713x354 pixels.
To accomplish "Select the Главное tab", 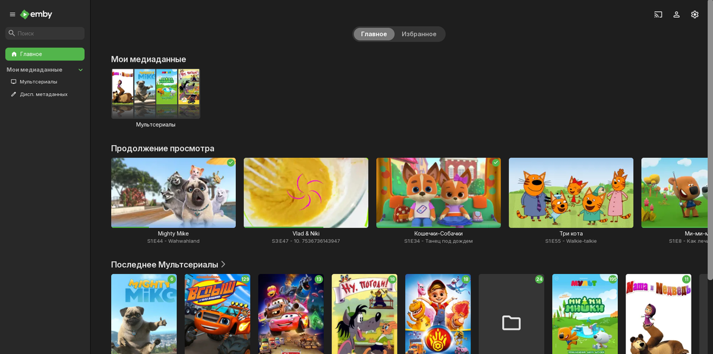I will point(374,34).
